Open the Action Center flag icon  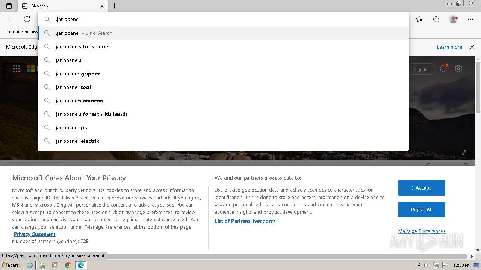pyautogui.click(x=445, y=265)
